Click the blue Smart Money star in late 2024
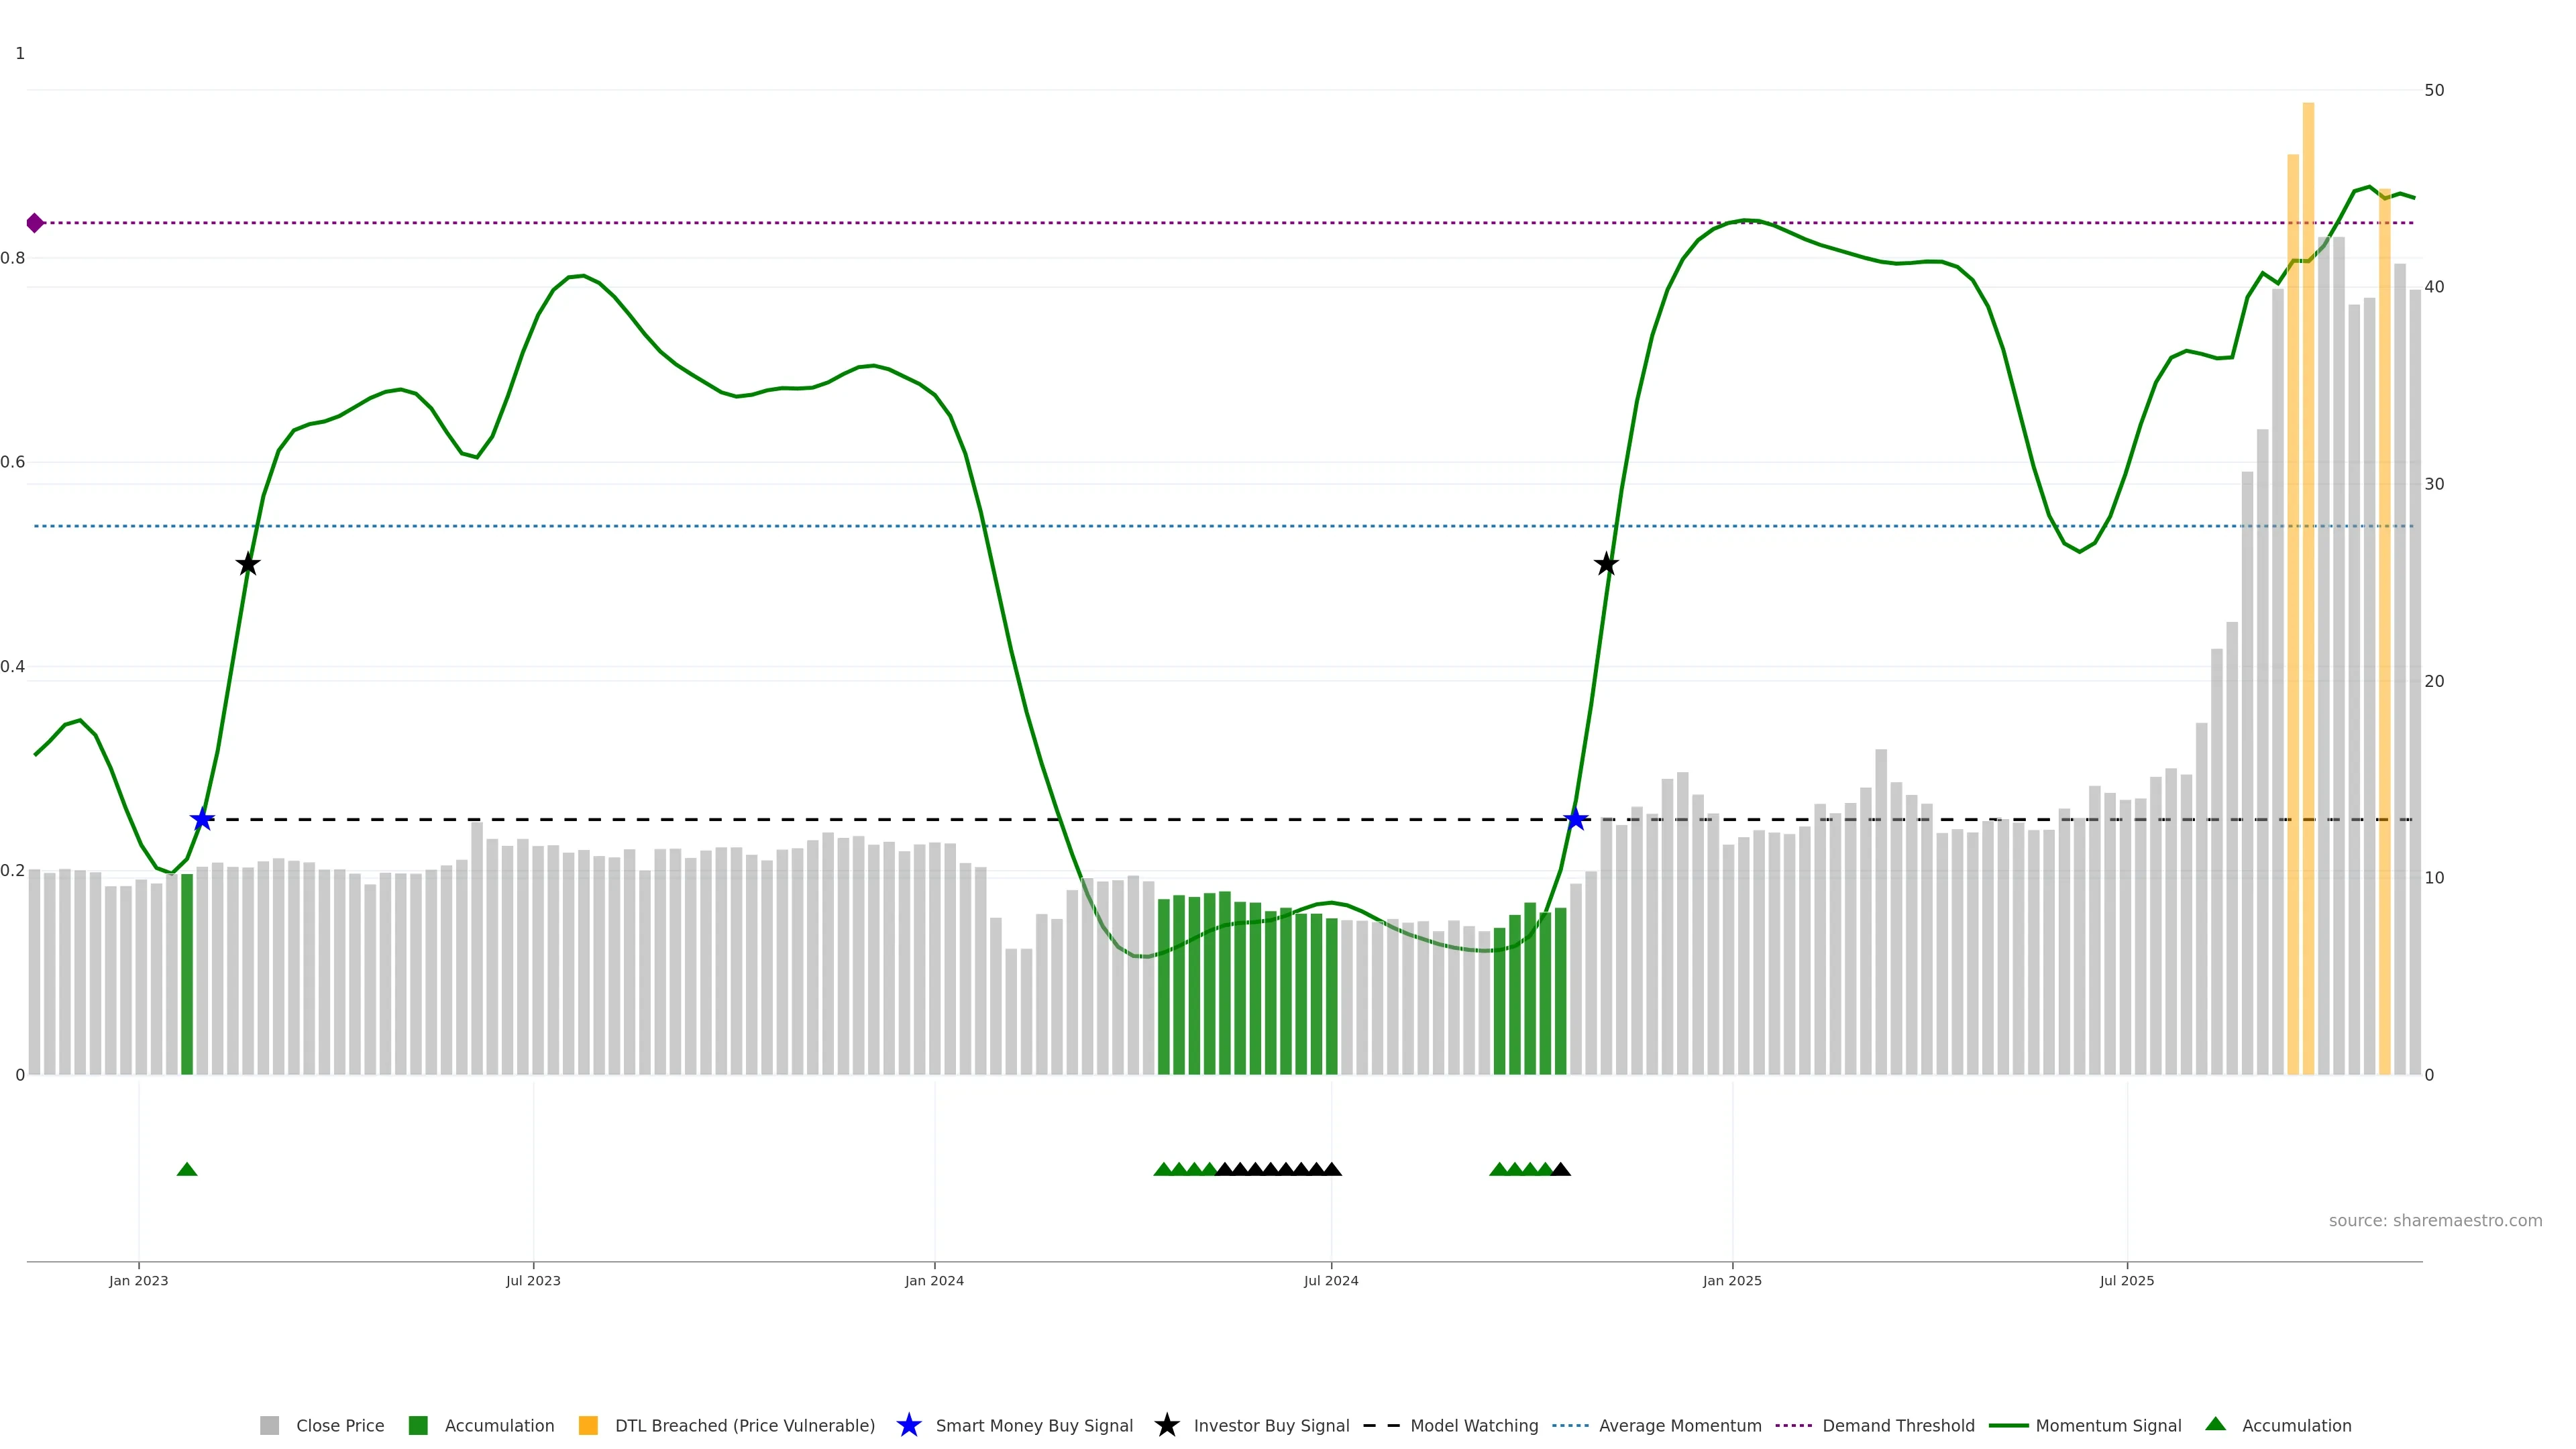This screenshot has width=2576, height=1449. [x=1576, y=820]
